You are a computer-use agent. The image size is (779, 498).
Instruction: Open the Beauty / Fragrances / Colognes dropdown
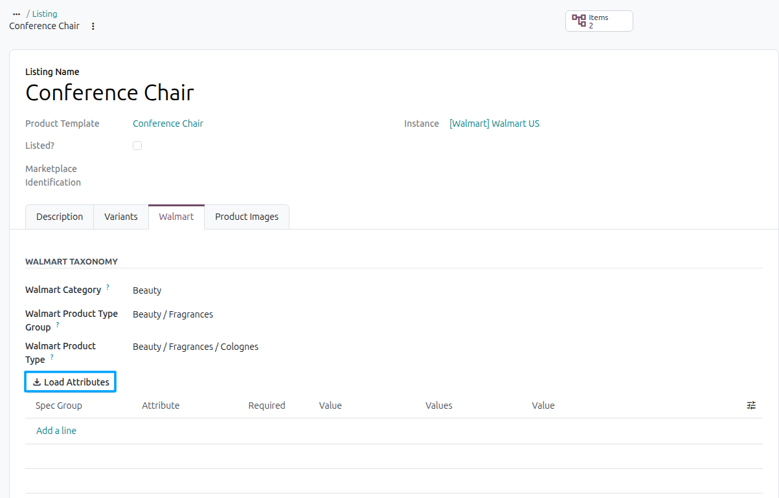196,347
